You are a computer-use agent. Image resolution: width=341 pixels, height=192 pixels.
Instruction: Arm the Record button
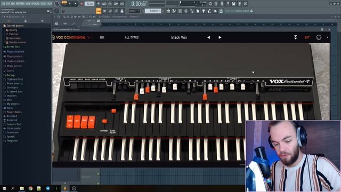click(x=82, y=4)
